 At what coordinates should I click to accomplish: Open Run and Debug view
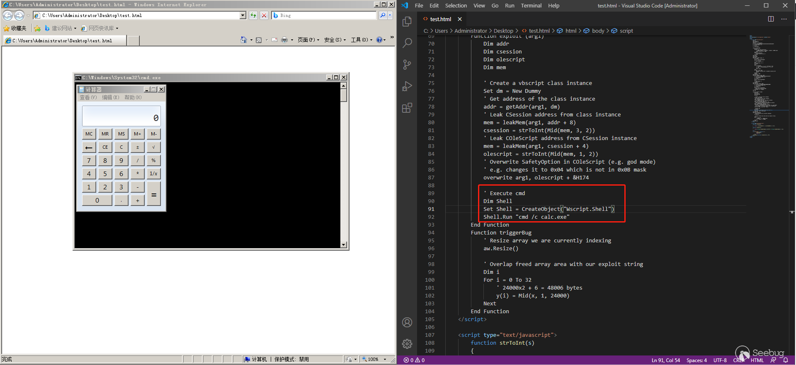407,86
